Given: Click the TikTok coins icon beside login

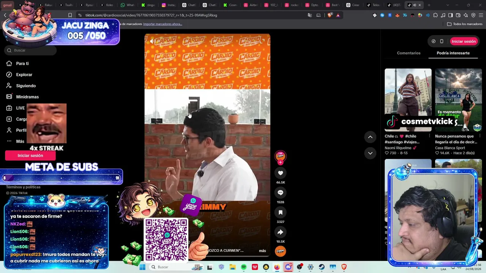Looking at the screenshot, I should 434,41.
